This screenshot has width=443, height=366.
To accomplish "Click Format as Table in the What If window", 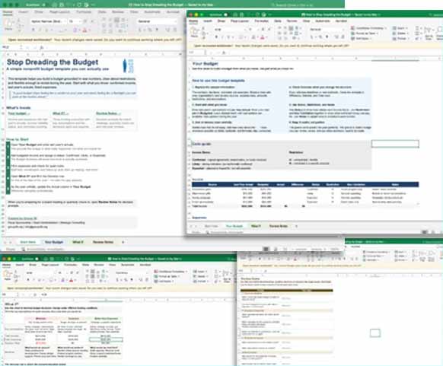I will [x=167, y=276].
